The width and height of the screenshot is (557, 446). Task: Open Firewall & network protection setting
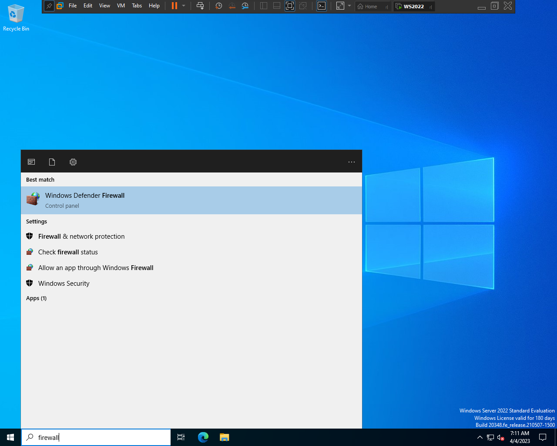(191, 237)
